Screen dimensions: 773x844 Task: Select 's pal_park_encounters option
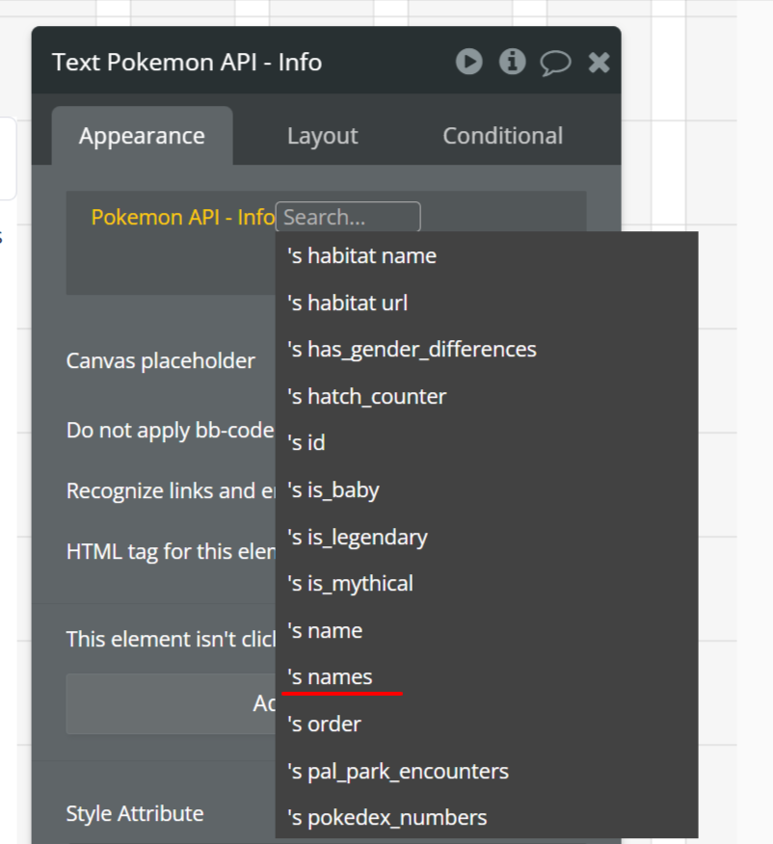[487, 771]
